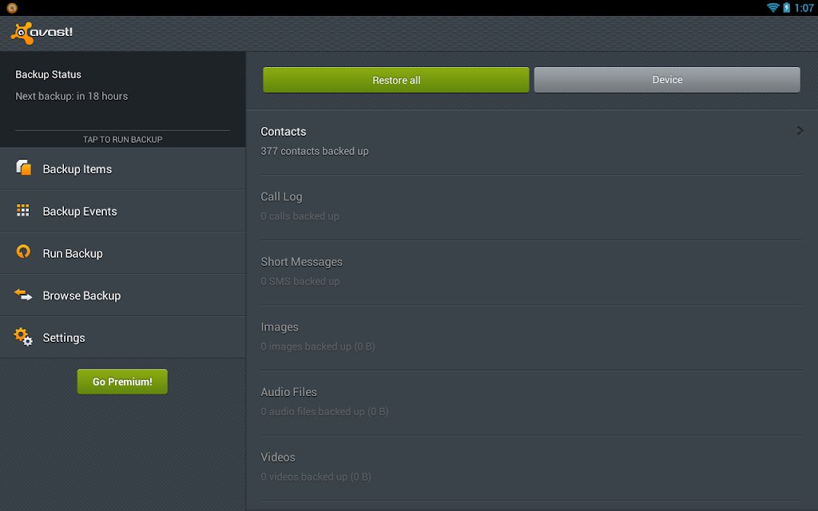Click the avast! logo in header

[x=42, y=34]
